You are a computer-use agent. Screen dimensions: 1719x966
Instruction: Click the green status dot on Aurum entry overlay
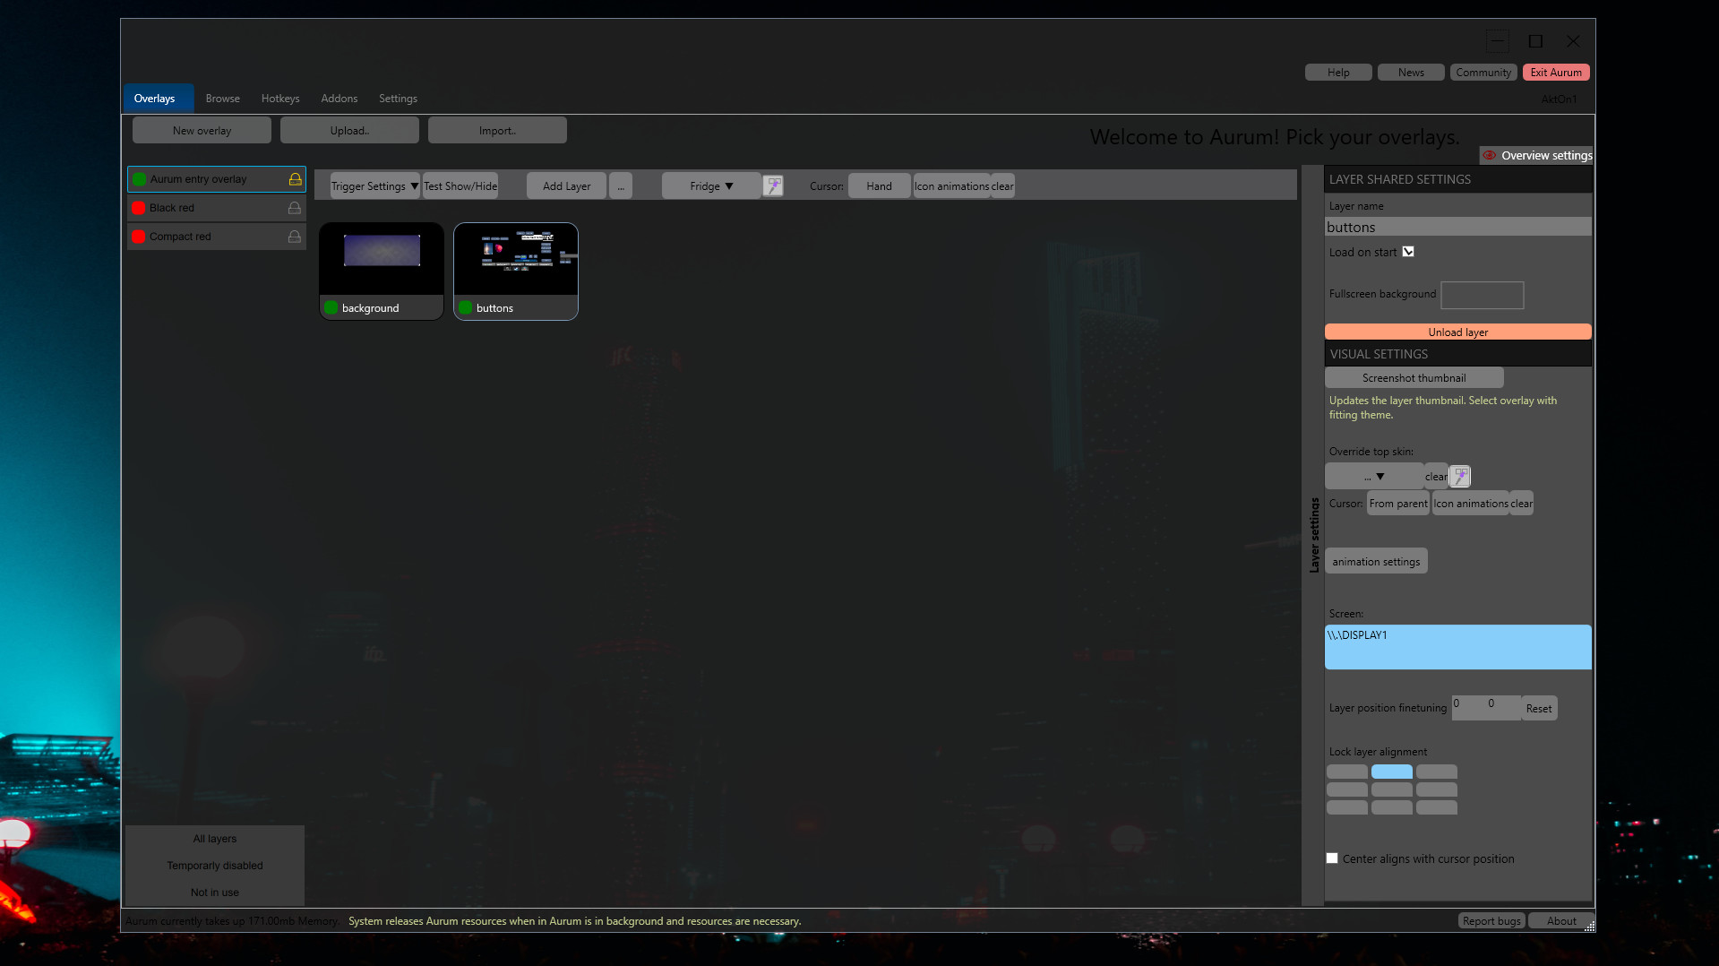[x=140, y=178]
